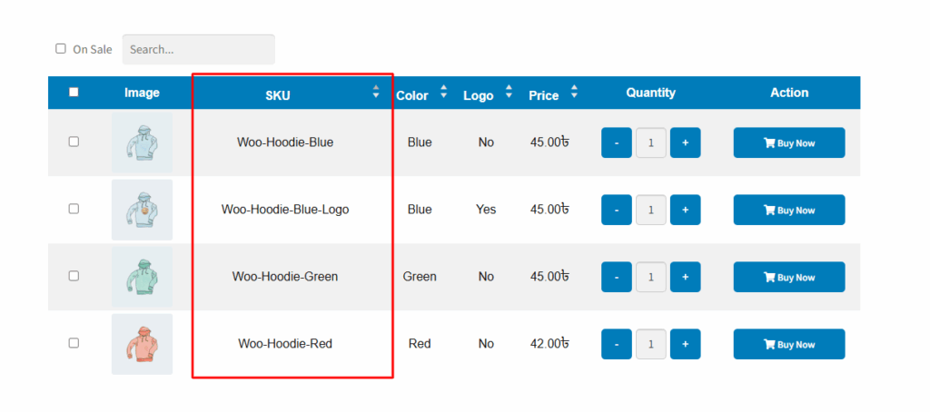
Task: Sort table by SKU column arrows
Action: (375, 92)
